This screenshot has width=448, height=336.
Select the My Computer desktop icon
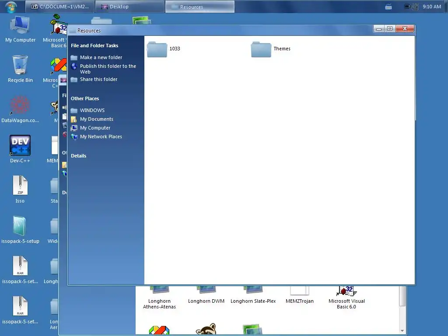[x=20, y=29]
